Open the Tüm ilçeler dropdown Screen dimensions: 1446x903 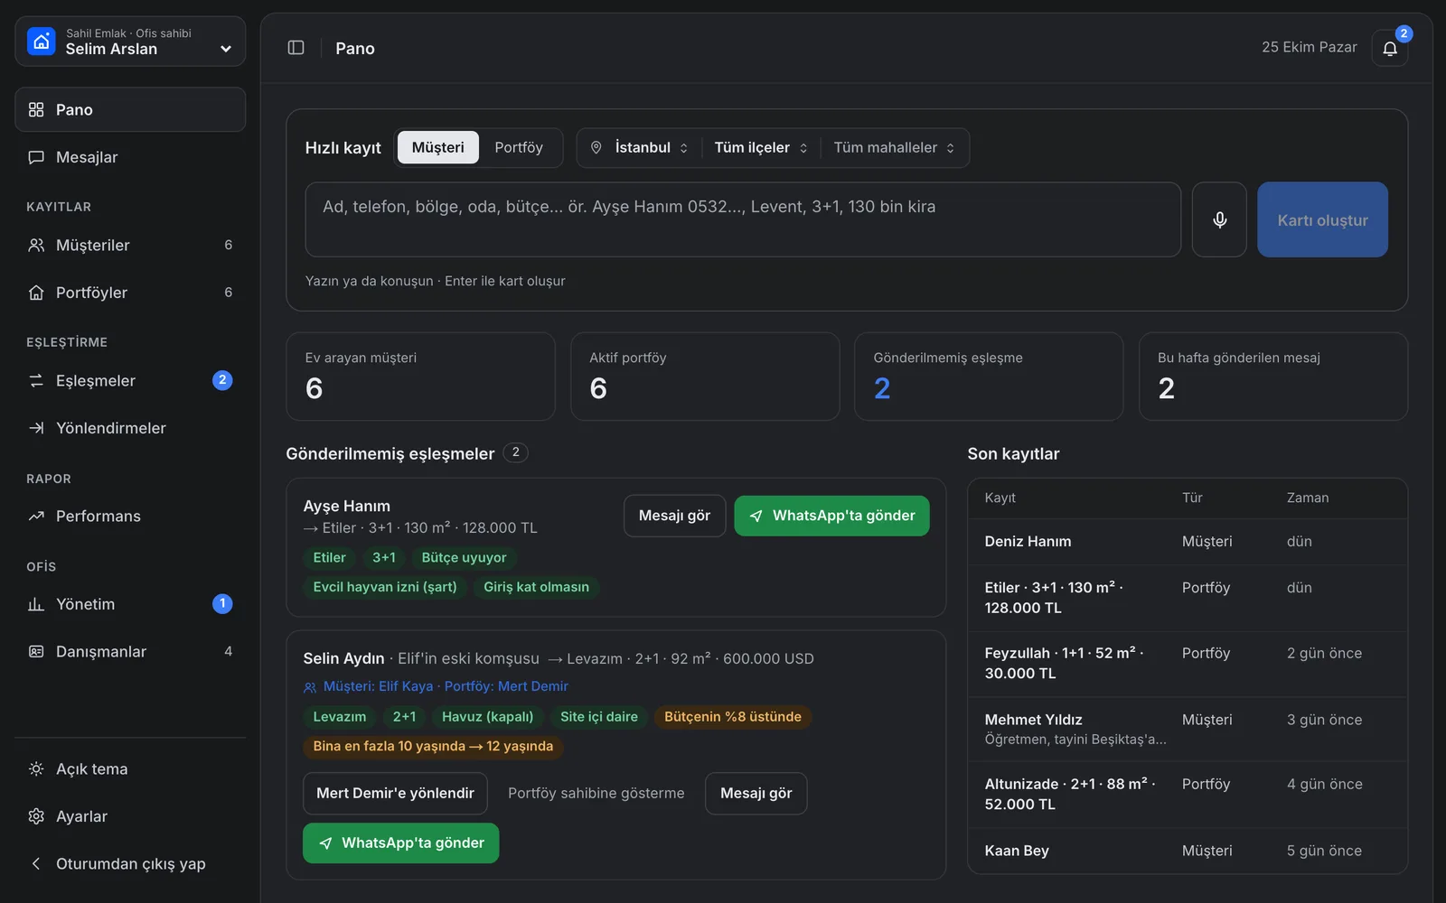(761, 147)
